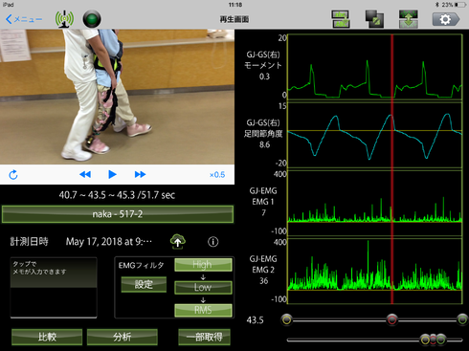Tap the GJ-GS(右) モーメント graph

click(x=375, y=67)
